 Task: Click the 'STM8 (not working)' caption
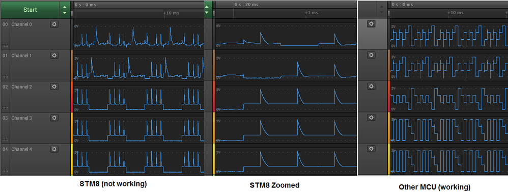point(114,184)
